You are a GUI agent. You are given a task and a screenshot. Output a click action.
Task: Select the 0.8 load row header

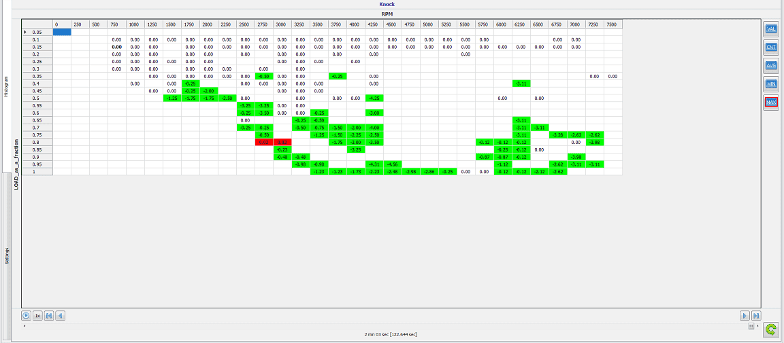coord(37,142)
